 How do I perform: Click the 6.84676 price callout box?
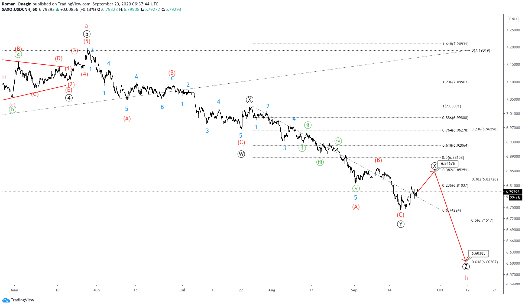tap(448, 163)
